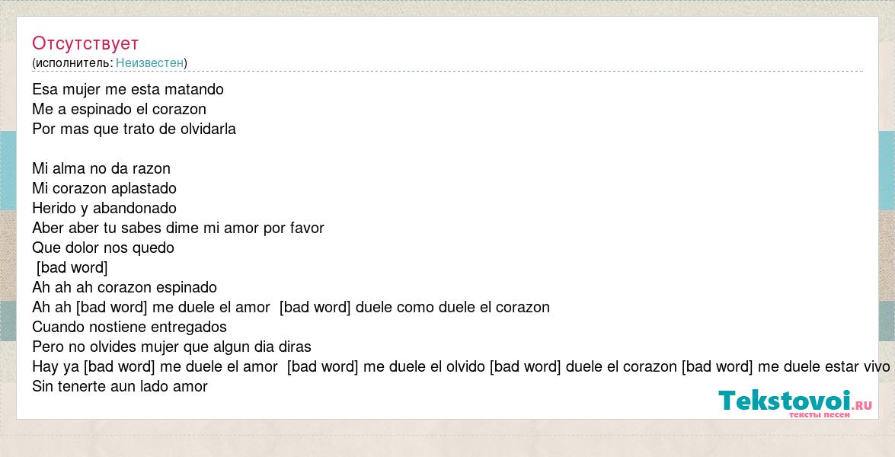Click the line 'Herido y abandonado'
895x457 pixels.
pos(104,208)
